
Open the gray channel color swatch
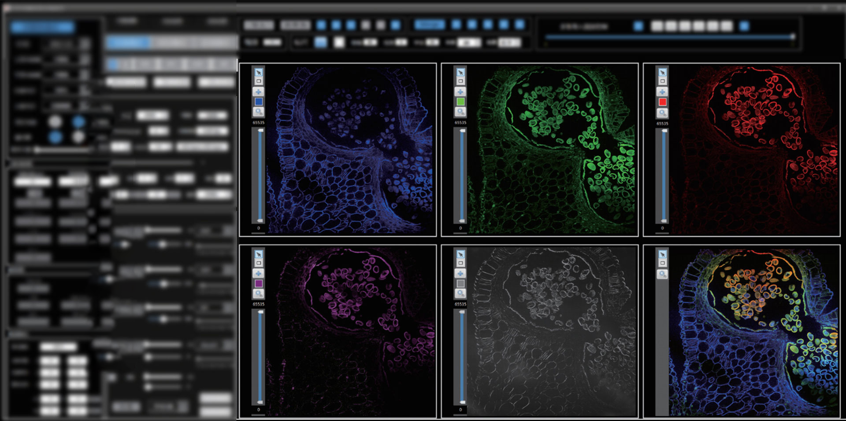(460, 283)
